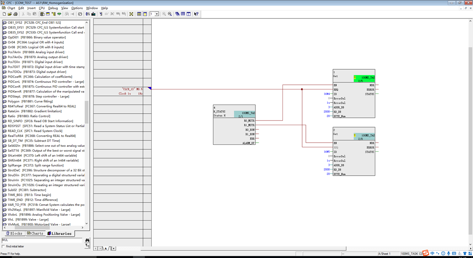473x258 pixels.
Task: Click the Fit to window icon
Action: pyautogui.click(x=131, y=14)
